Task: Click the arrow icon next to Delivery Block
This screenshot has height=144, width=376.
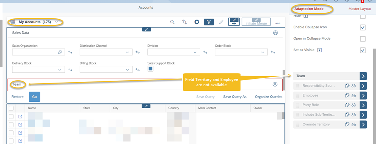Action: click(x=70, y=70)
